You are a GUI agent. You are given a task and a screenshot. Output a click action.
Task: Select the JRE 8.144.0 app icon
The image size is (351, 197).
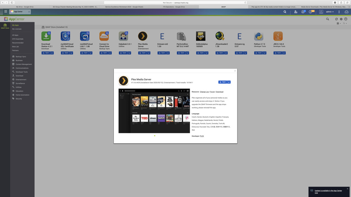tap(278, 36)
